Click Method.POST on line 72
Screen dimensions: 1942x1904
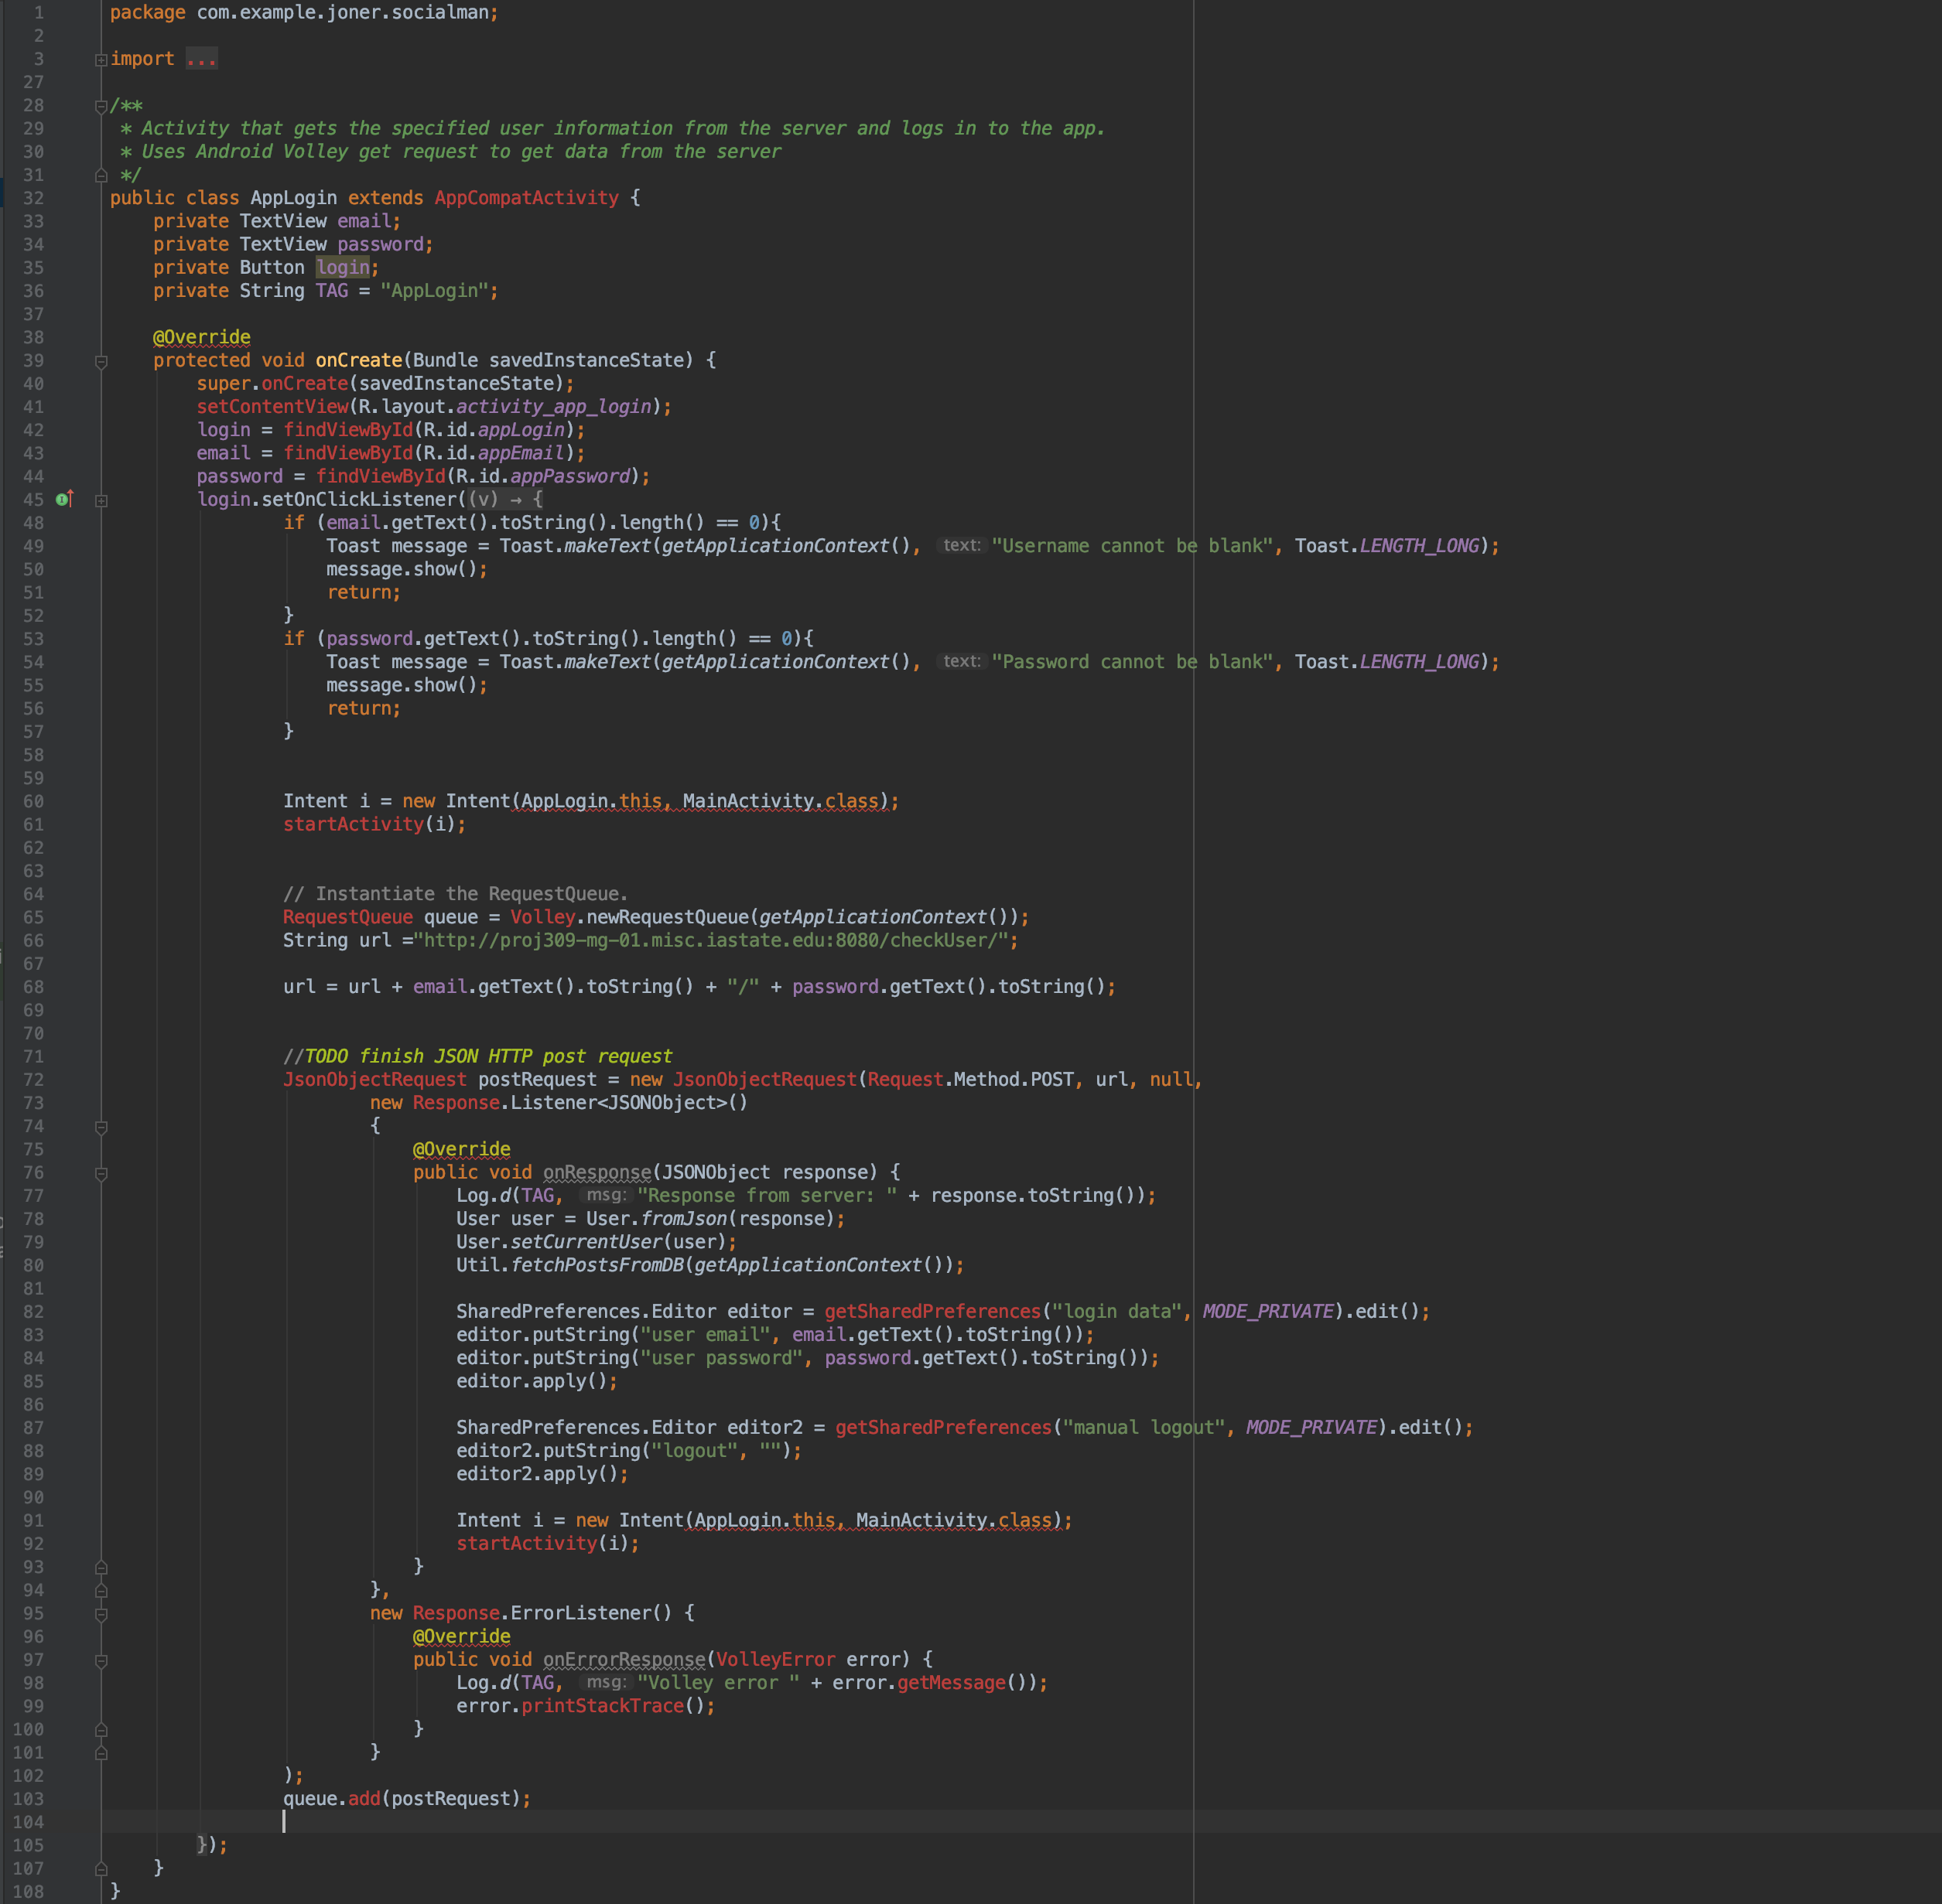point(1014,1080)
